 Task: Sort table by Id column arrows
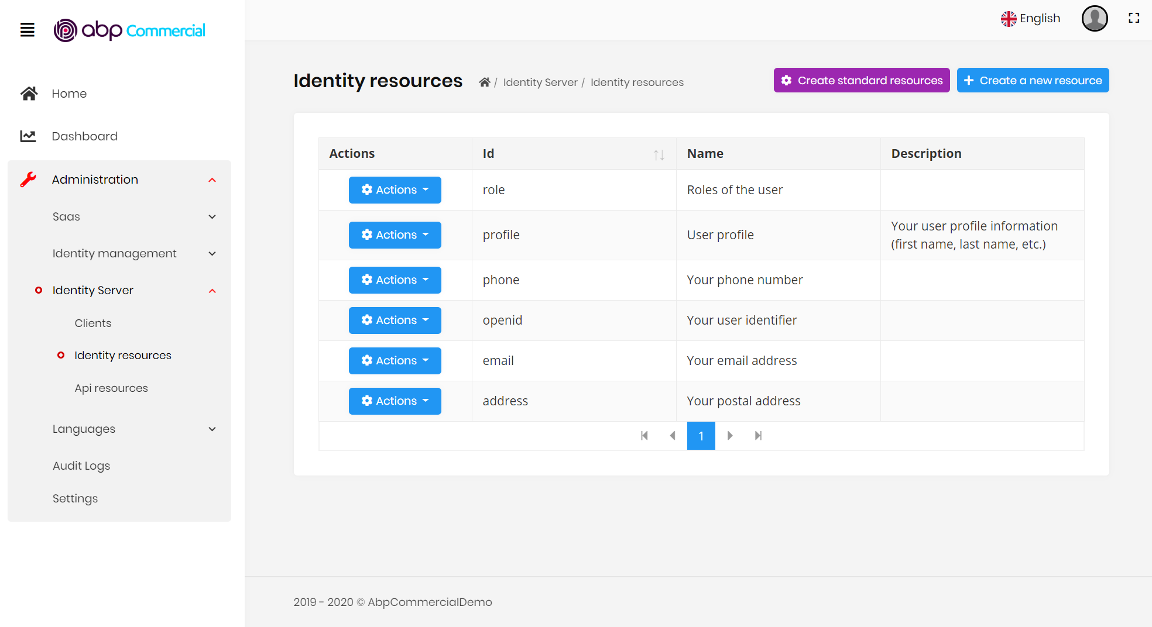[x=659, y=154]
